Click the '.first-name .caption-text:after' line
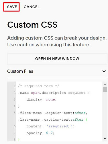The height and width of the screenshot is (144, 108). click(53, 113)
